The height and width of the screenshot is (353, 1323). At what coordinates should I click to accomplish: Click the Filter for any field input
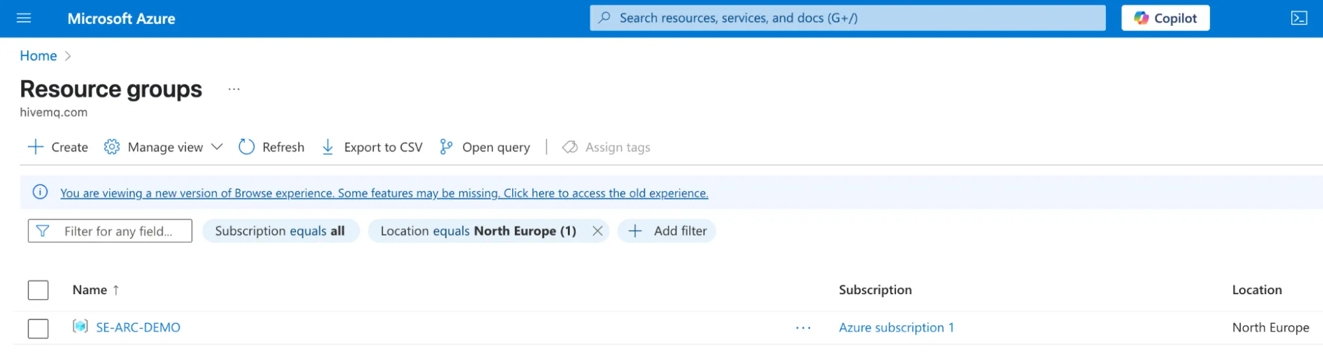click(x=110, y=231)
